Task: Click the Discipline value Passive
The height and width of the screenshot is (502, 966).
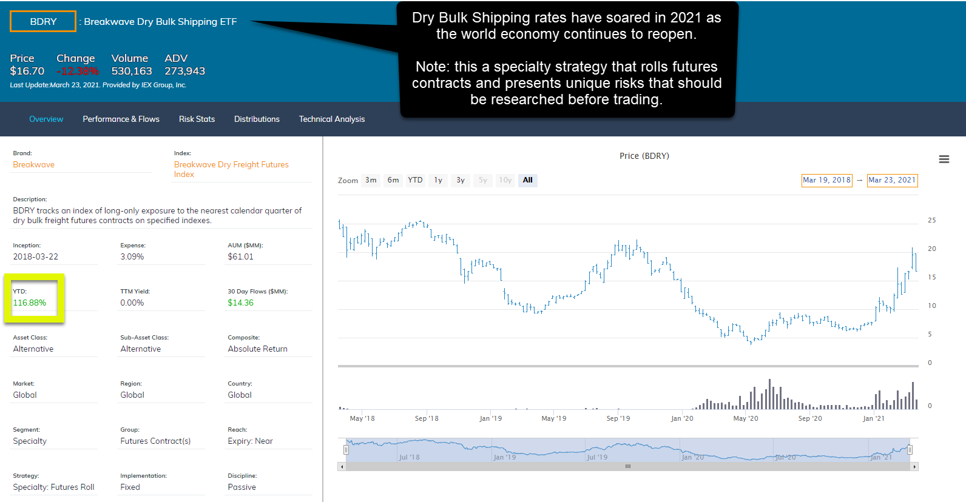Action: [242, 487]
